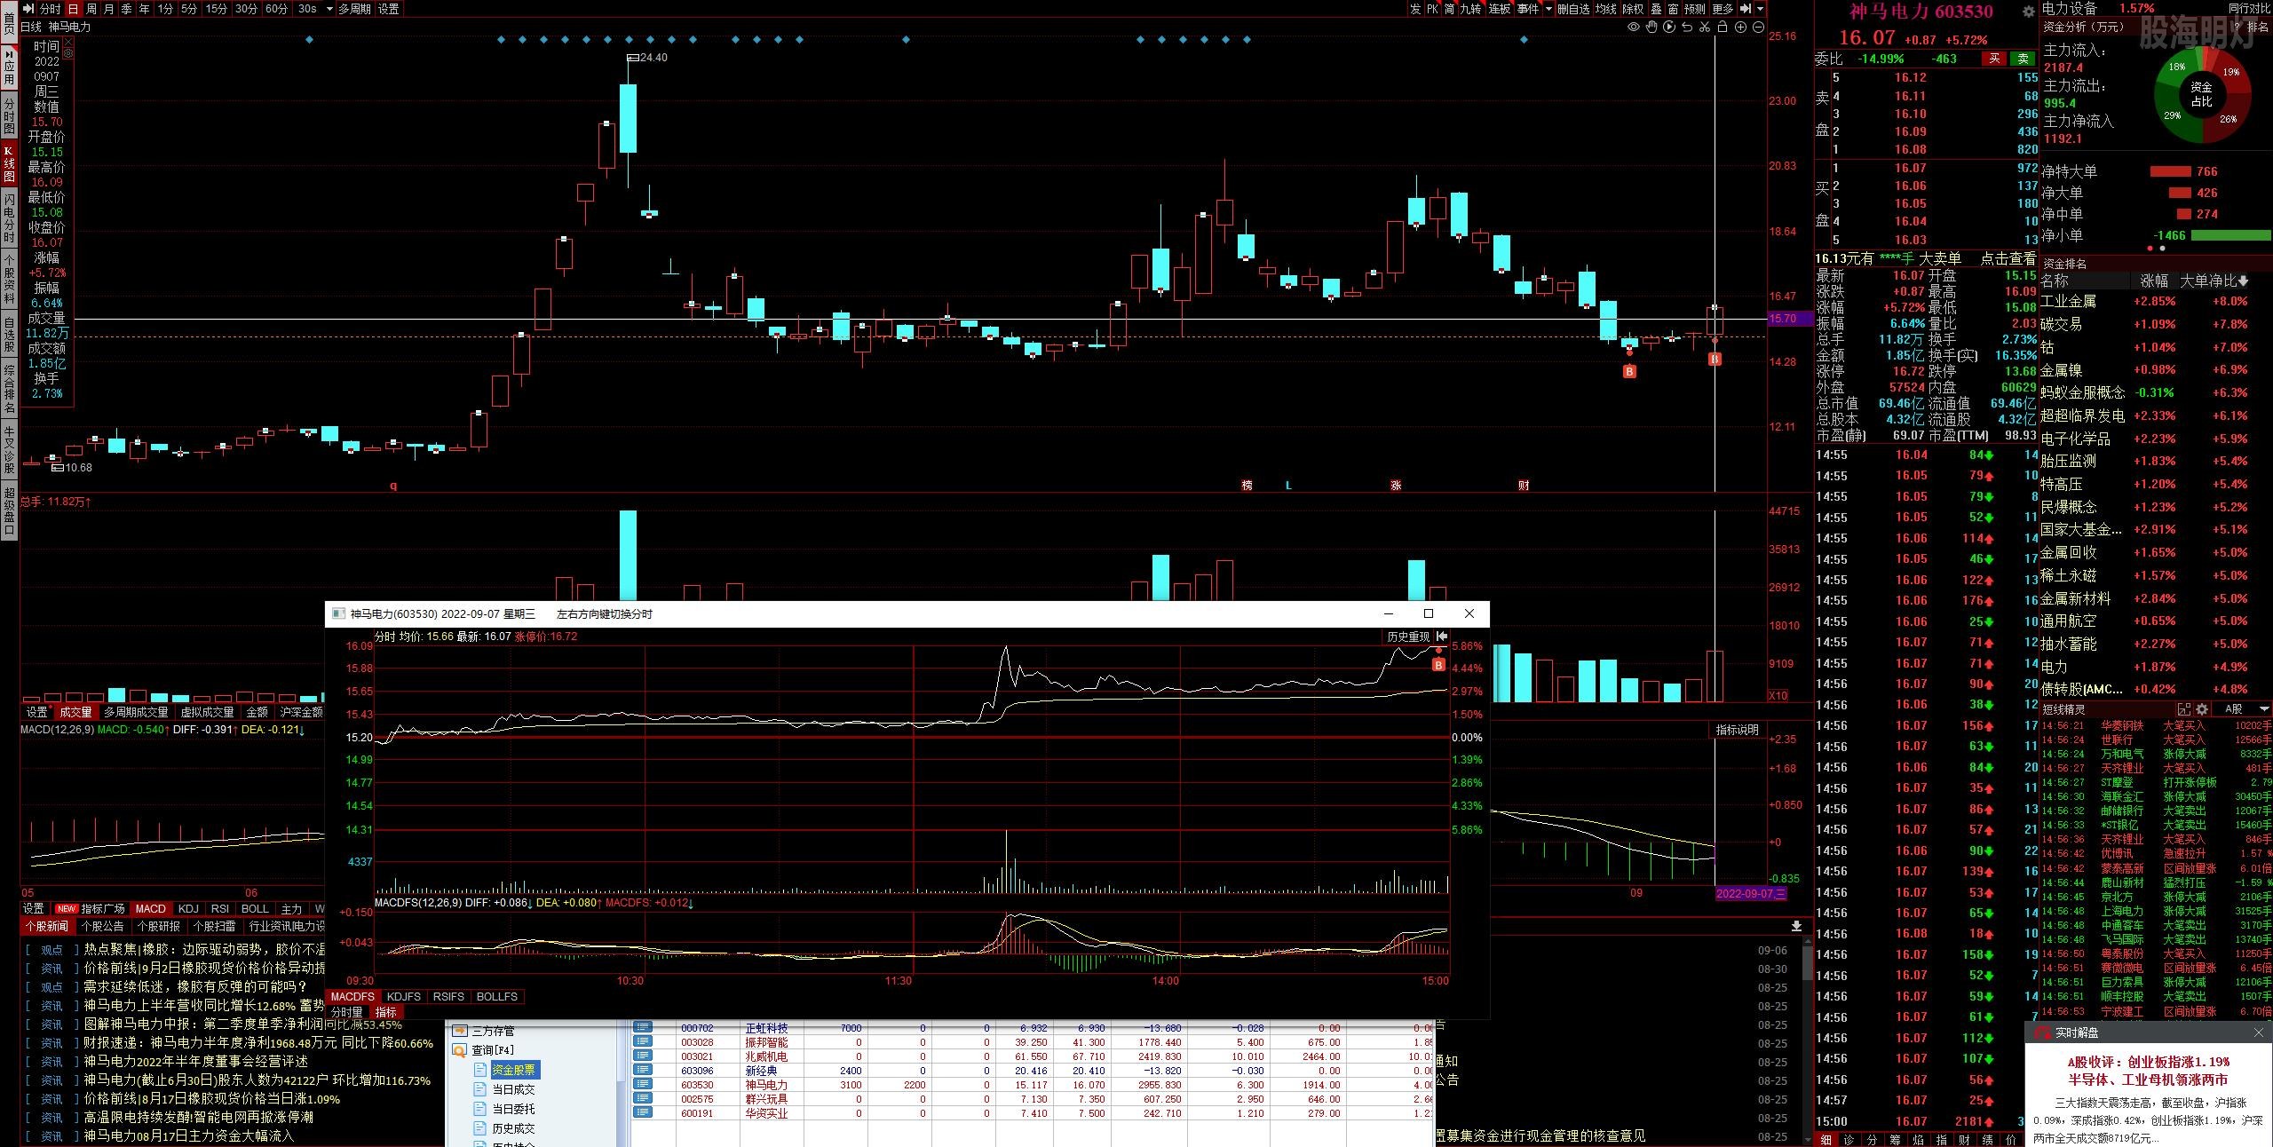Viewport: 2273px width, 1147px height.
Task: Select the BOLL indicator tab
Action: point(255,908)
